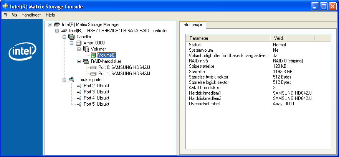Click the SATA RAID Controller chip icon
This screenshot has width=339, height=157.
(x=64, y=31)
